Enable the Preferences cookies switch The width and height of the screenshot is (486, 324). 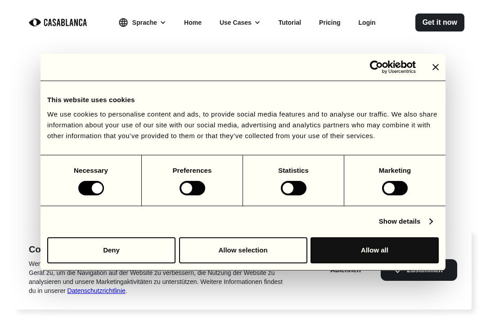(192, 188)
